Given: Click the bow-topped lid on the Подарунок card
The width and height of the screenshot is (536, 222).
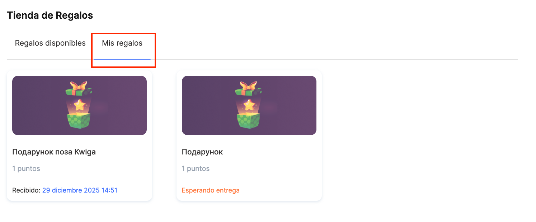Looking at the screenshot, I should pyautogui.click(x=249, y=88).
